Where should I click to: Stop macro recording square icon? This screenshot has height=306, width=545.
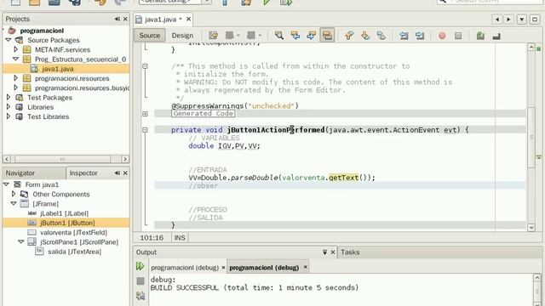[x=458, y=36]
